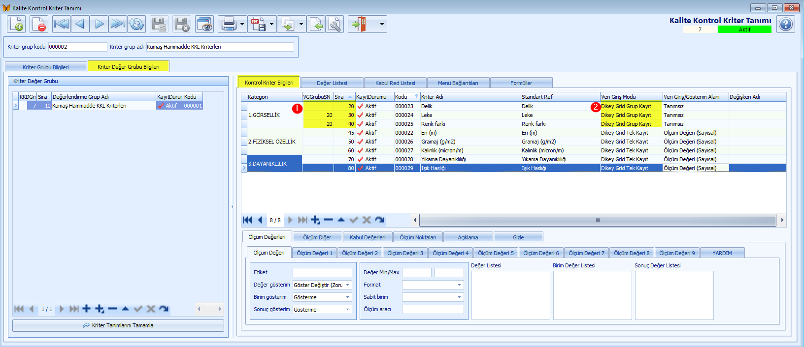This screenshot has height=347, width=804.
Task: Open the help question mark icon
Action: click(786, 24)
